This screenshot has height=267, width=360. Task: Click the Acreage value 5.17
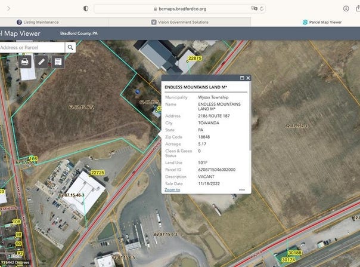pyautogui.click(x=202, y=144)
